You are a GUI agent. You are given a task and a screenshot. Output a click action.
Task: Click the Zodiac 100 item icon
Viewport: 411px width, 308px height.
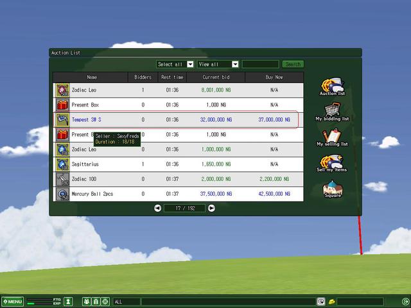point(62,179)
